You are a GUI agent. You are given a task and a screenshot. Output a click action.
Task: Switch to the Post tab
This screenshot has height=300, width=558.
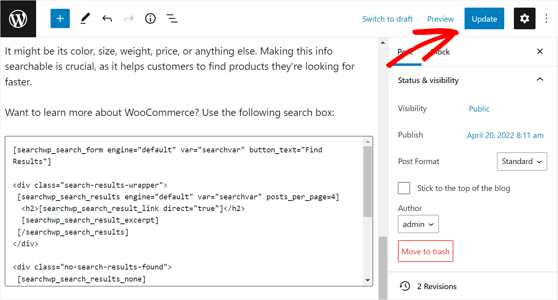(x=405, y=52)
